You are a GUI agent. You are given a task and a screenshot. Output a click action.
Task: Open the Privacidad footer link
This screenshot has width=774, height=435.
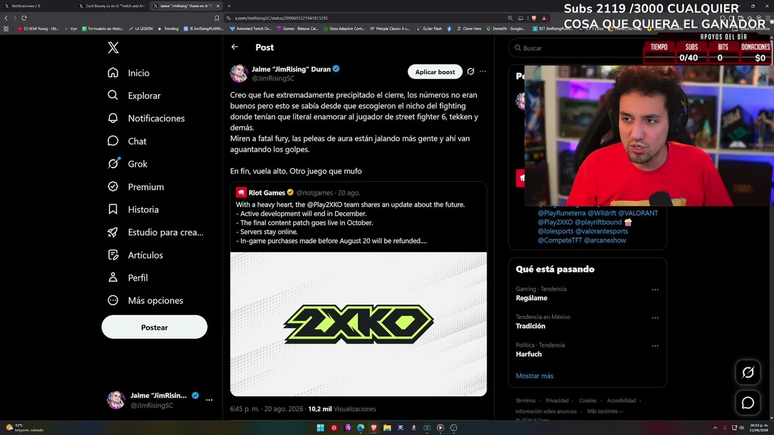coord(557,401)
